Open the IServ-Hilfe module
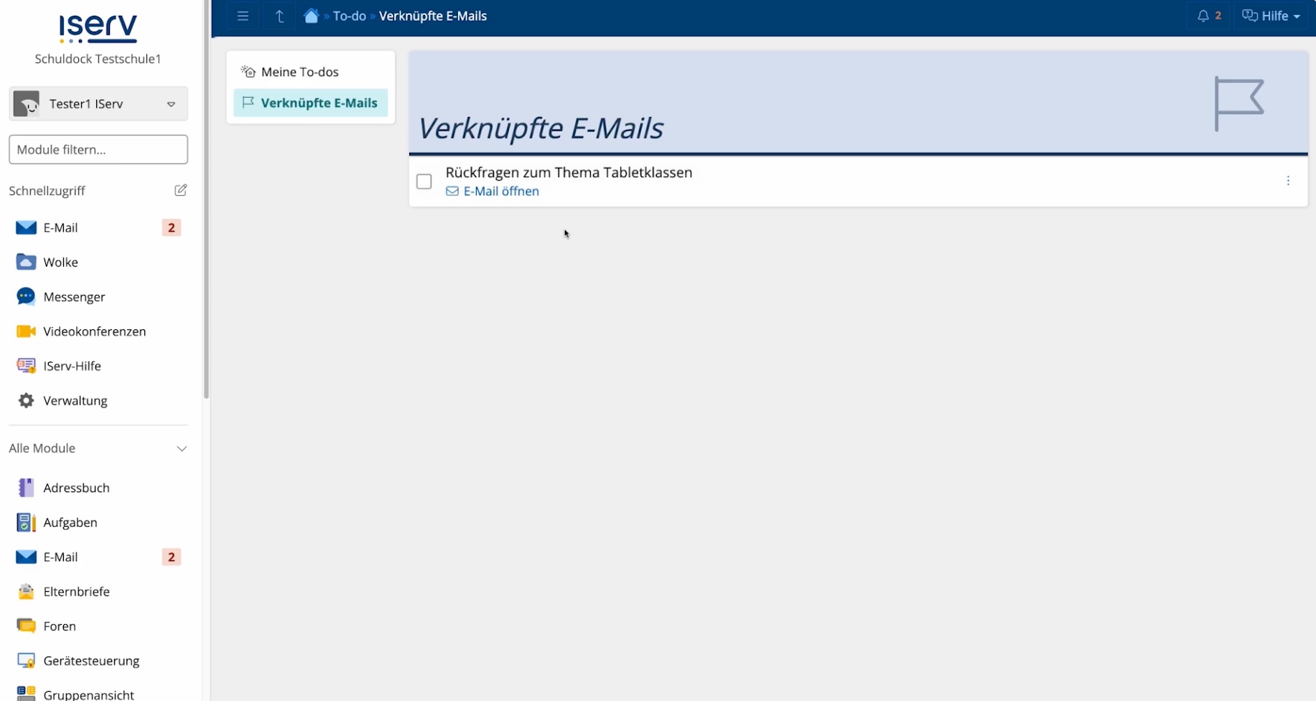The image size is (1316, 701). [72, 365]
